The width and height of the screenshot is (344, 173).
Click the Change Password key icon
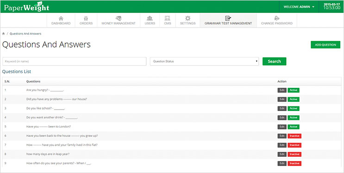[277, 18]
